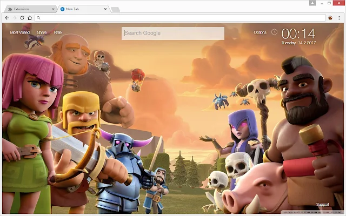The width and height of the screenshot is (346, 216).
Task: Focus the Search Google box
Action: (x=173, y=33)
